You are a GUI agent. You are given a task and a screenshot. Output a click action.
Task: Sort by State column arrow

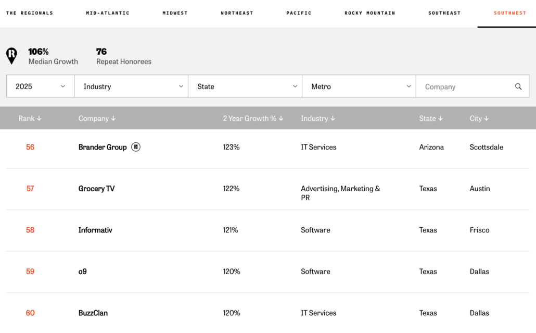click(x=440, y=118)
